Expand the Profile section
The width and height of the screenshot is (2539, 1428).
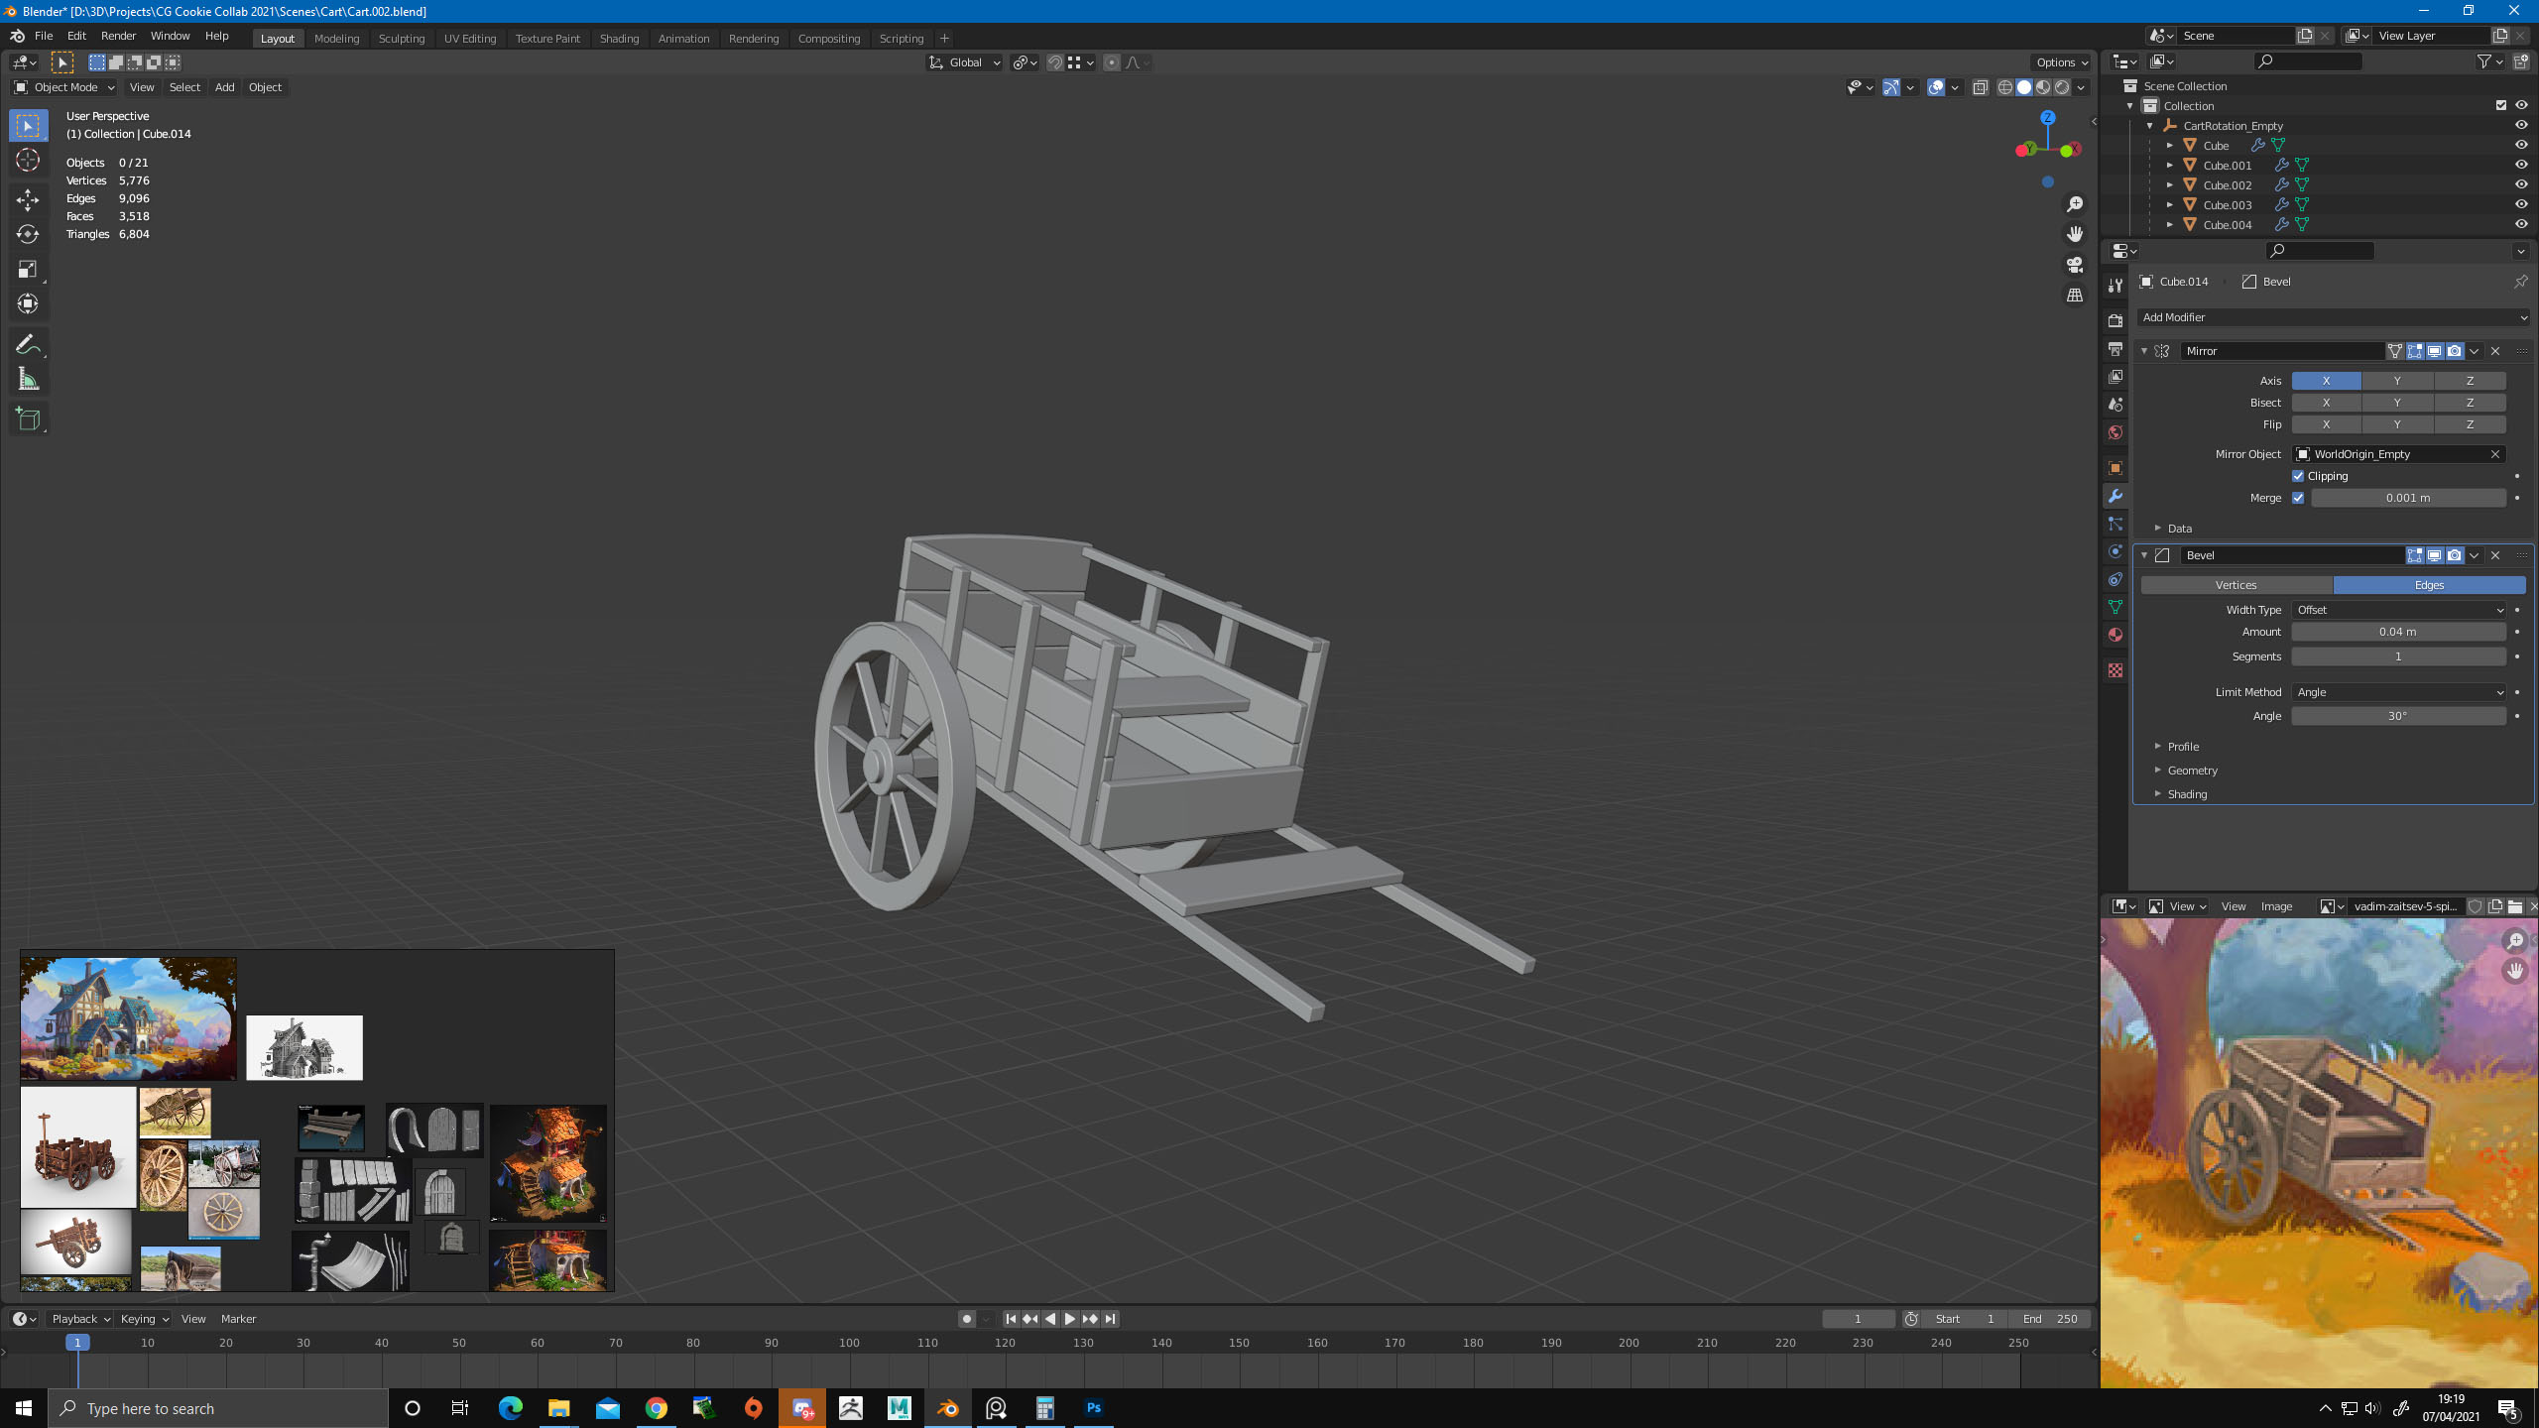point(2182,747)
